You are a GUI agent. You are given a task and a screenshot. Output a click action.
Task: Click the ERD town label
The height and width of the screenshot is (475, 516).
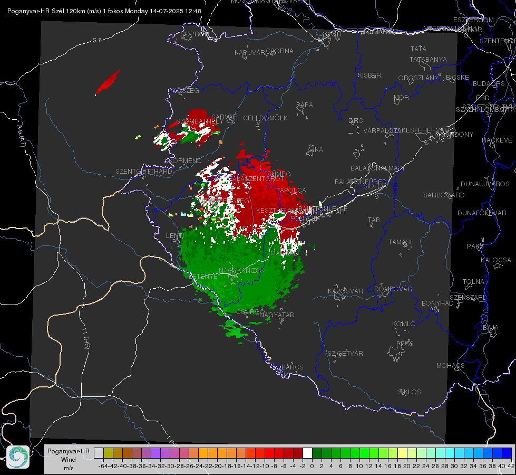tap(483, 98)
